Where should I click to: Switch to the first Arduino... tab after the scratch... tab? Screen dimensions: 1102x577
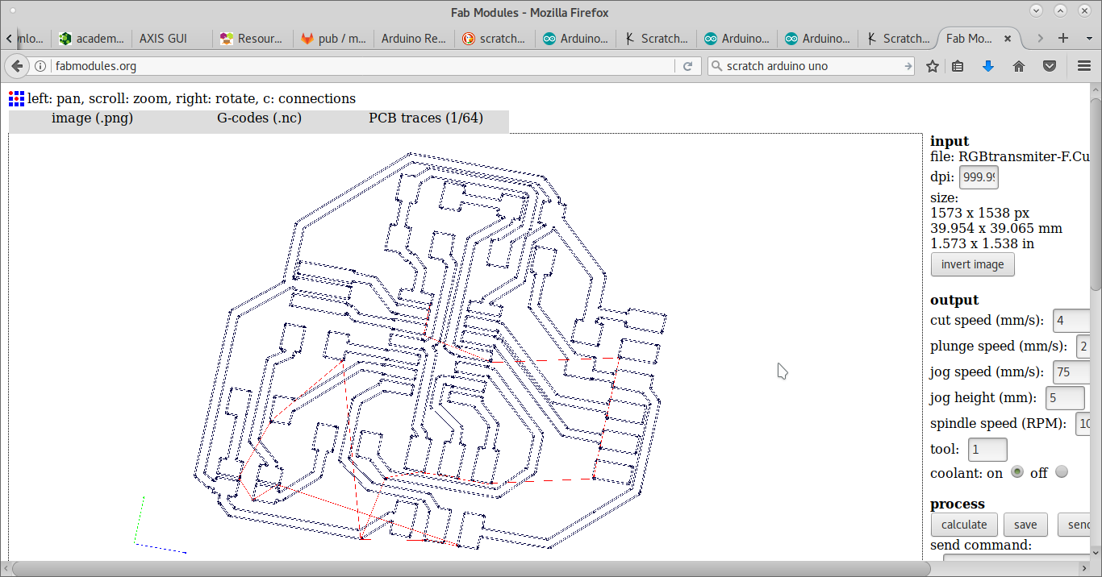pos(575,38)
